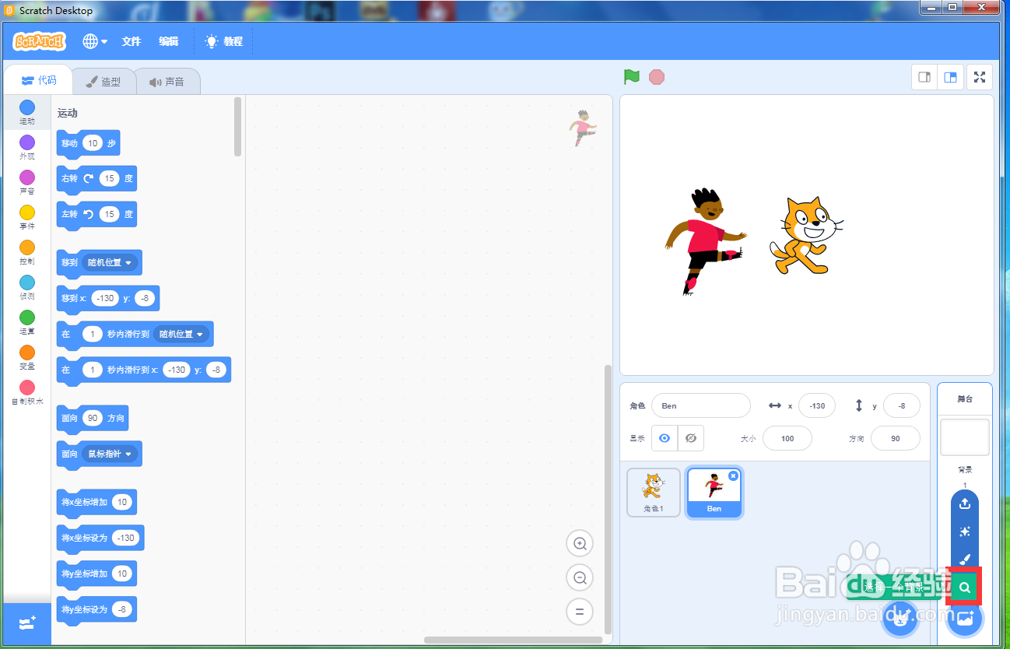Click the Scratch logo

[x=40, y=41]
